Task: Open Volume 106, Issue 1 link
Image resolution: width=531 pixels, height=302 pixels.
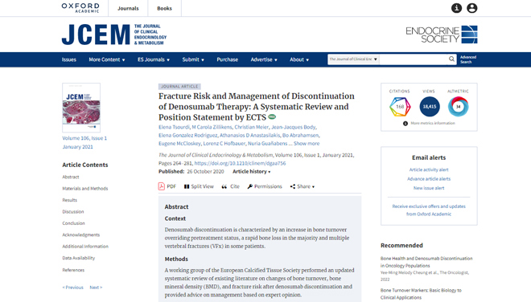Action: click(x=84, y=138)
